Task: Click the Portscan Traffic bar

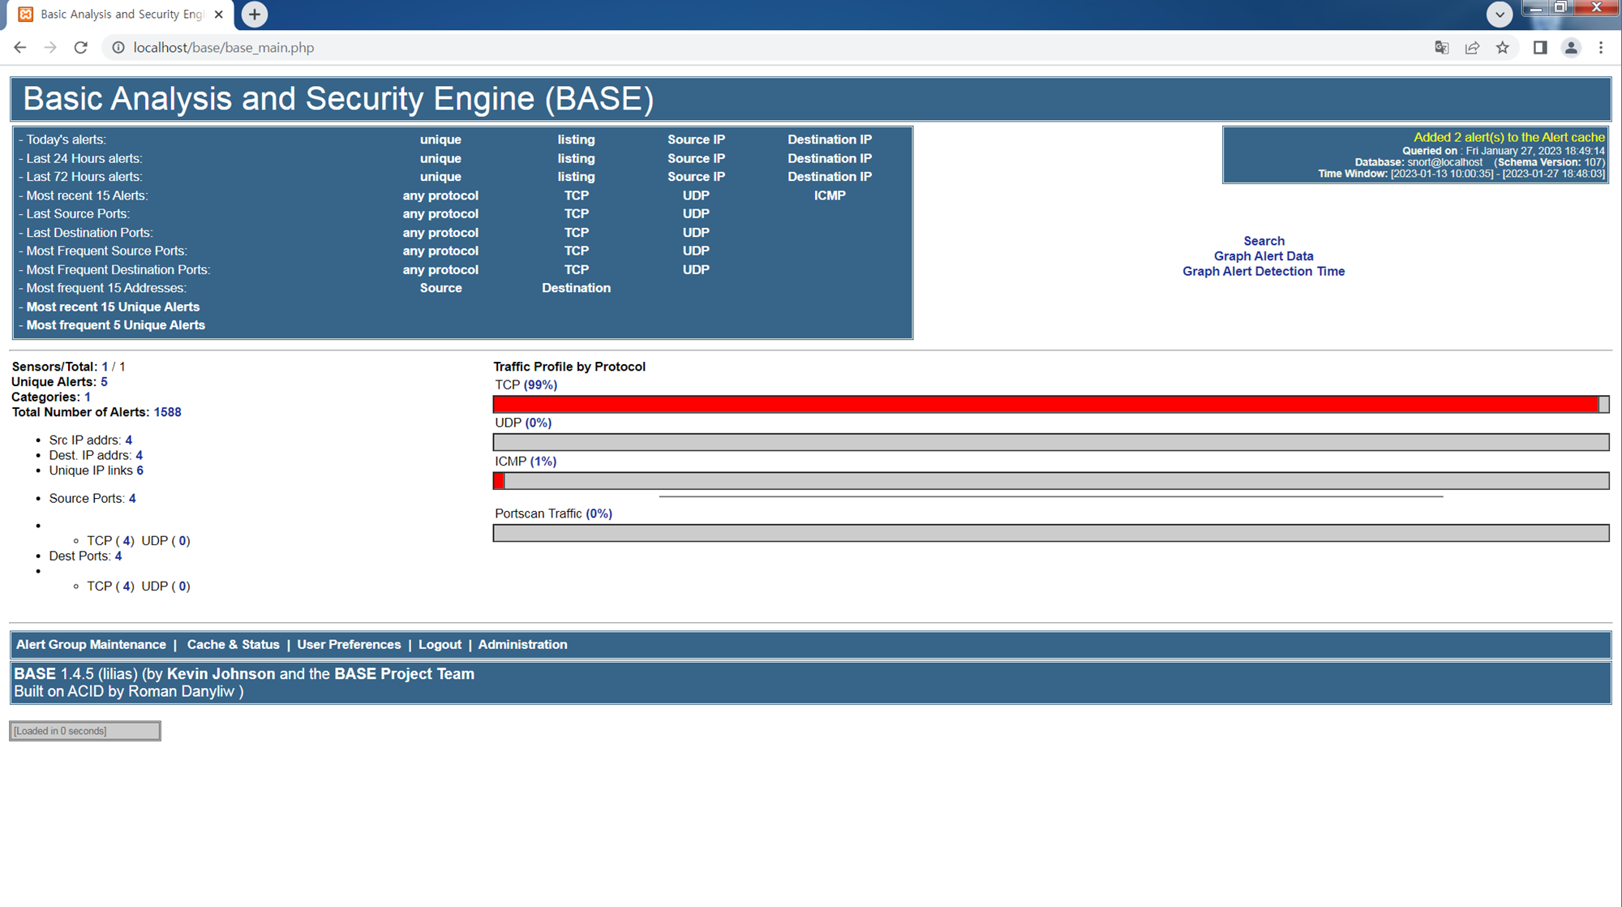Action: (1051, 533)
